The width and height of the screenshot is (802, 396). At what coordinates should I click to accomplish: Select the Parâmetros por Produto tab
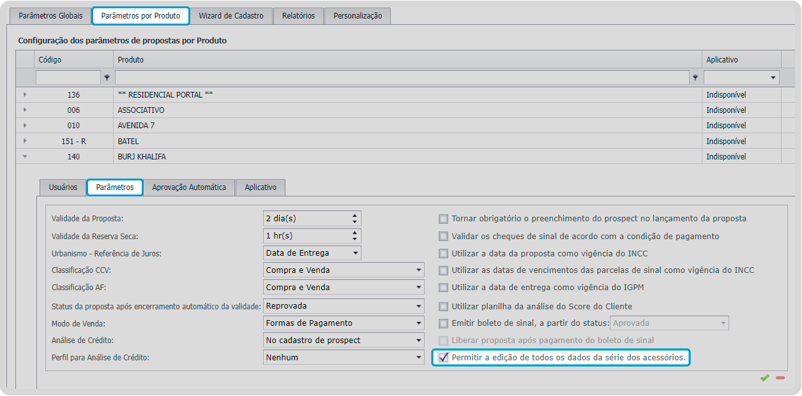140,16
